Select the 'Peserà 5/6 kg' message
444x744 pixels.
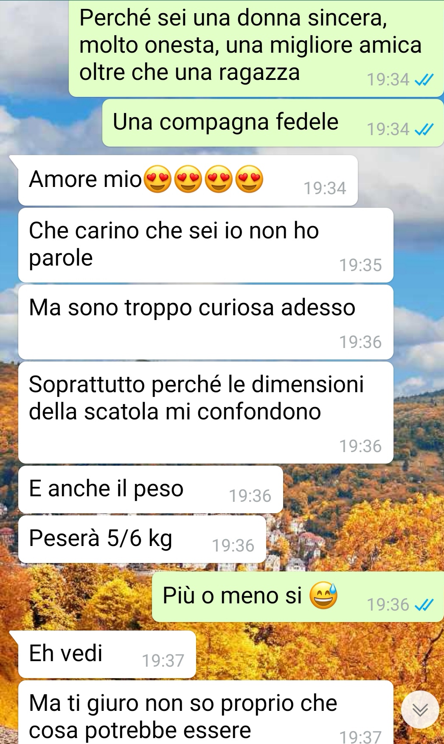tap(142, 539)
